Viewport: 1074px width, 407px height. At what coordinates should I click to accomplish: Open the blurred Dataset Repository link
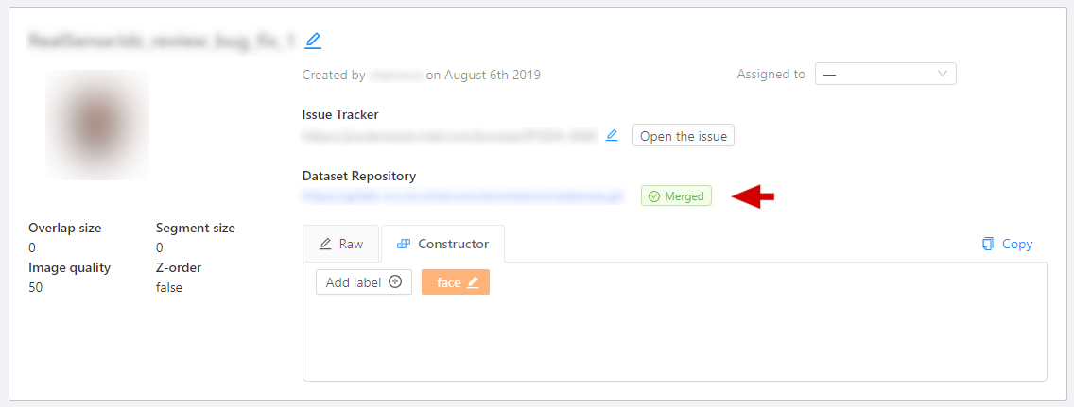[462, 196]
